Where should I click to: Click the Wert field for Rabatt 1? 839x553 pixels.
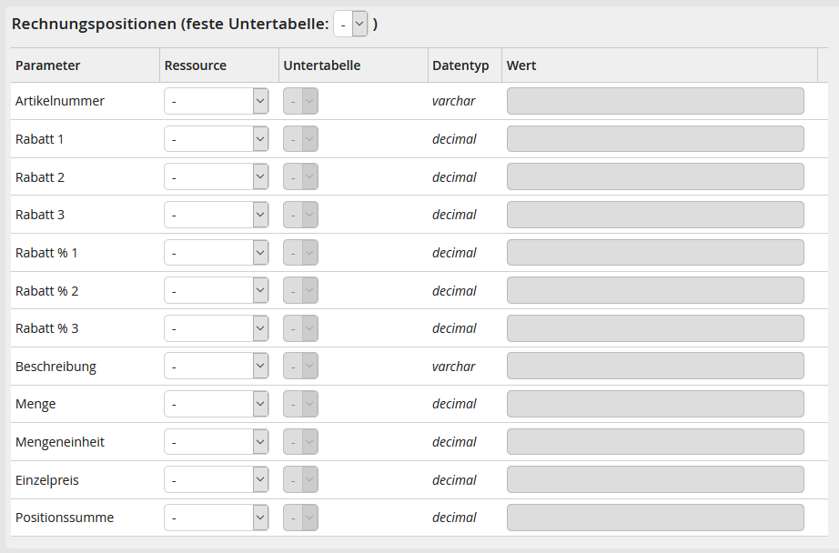coord(655,139)
